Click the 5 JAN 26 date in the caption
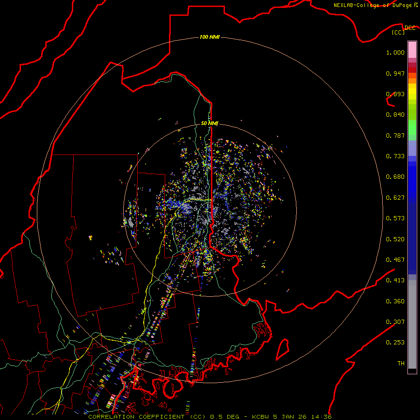Viewport: 420px width, 420px height. [x=290, y=417]
